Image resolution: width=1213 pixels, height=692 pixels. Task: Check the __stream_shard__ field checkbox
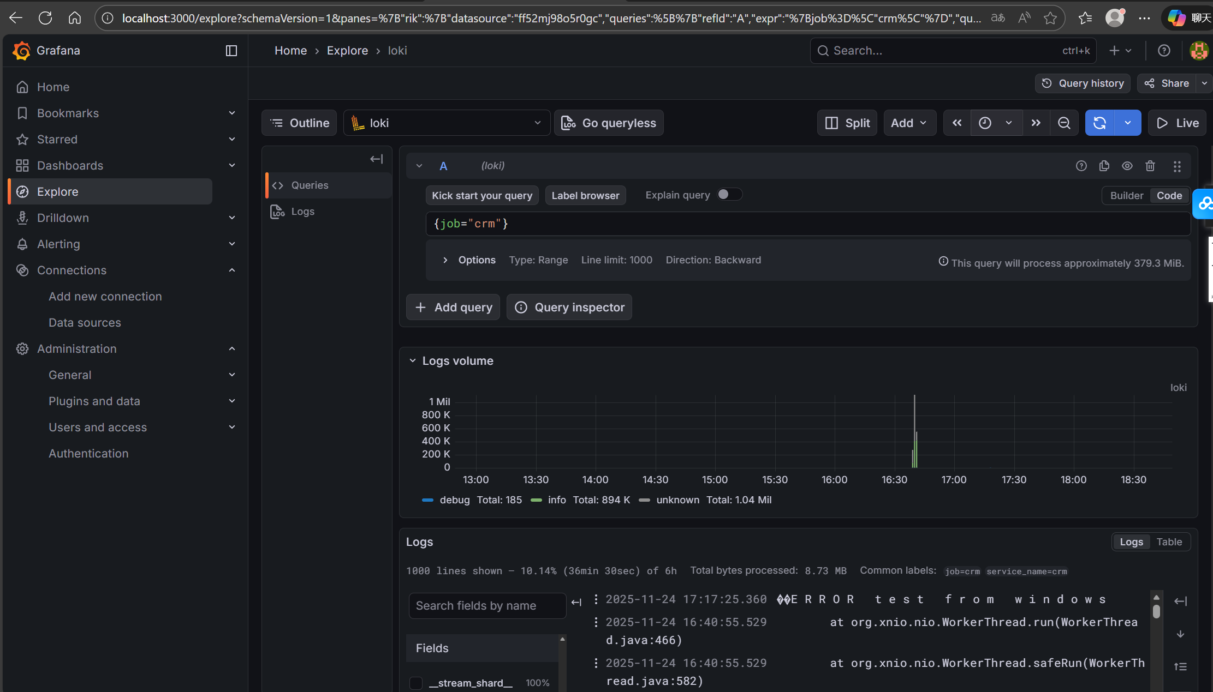pos(416,683)
